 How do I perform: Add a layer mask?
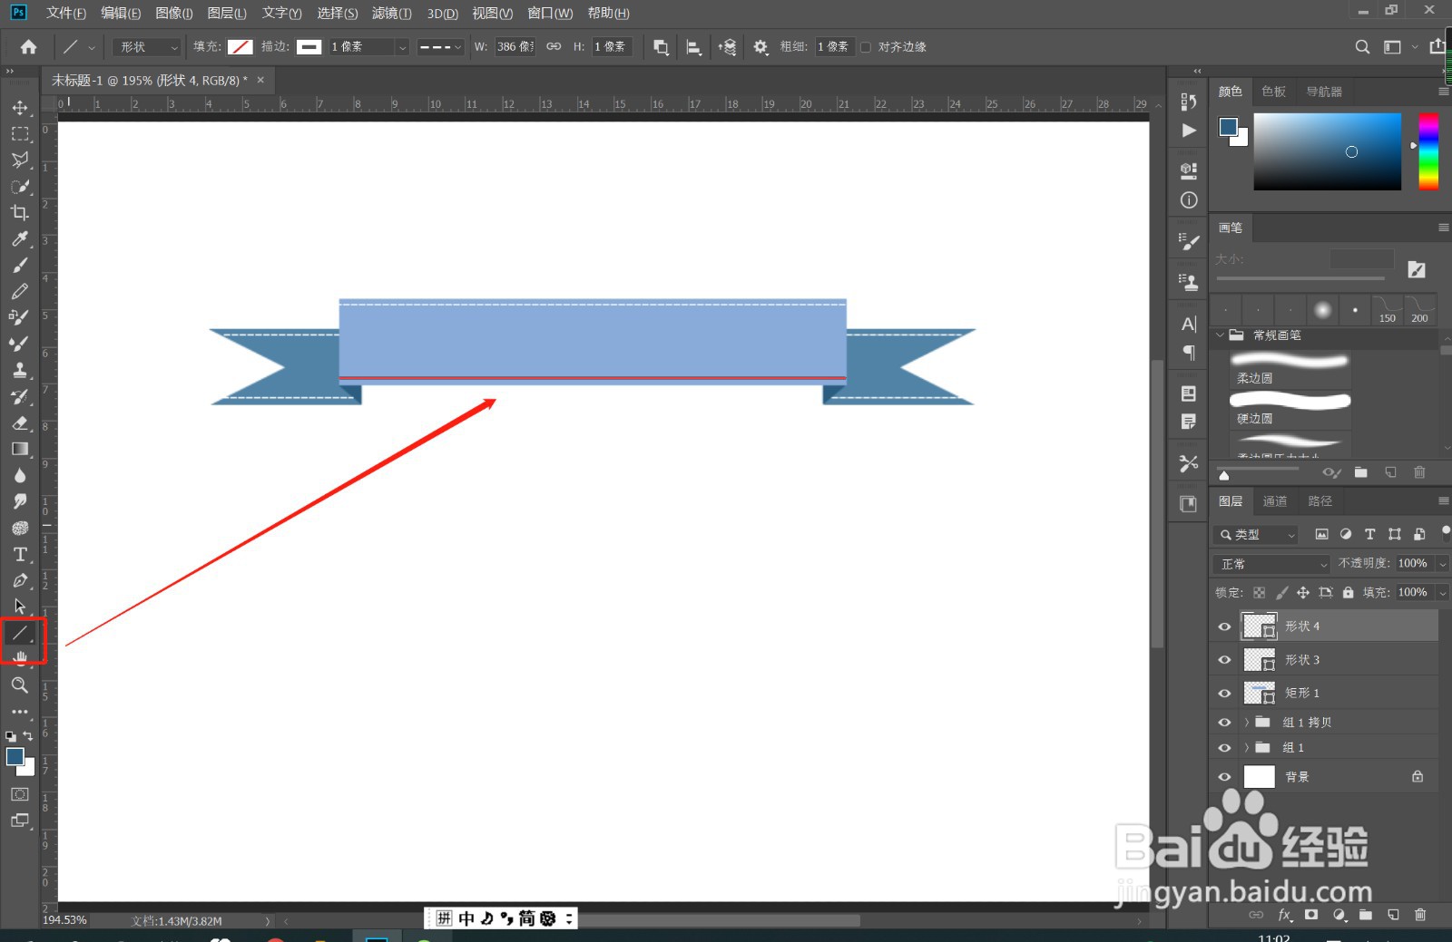pos(1311,915)
